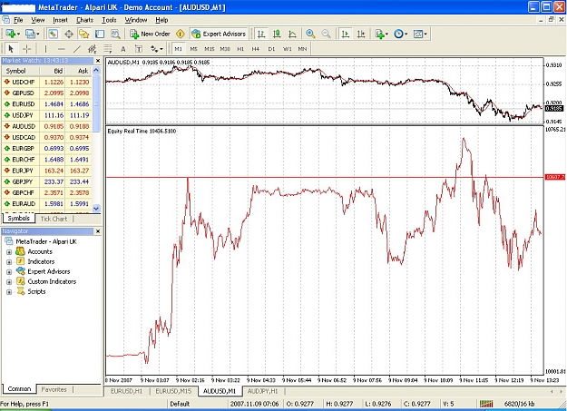The height and width of the screenshot is (411, 567).
Task: Close the Navigator panel
Action: click(98, 231)
